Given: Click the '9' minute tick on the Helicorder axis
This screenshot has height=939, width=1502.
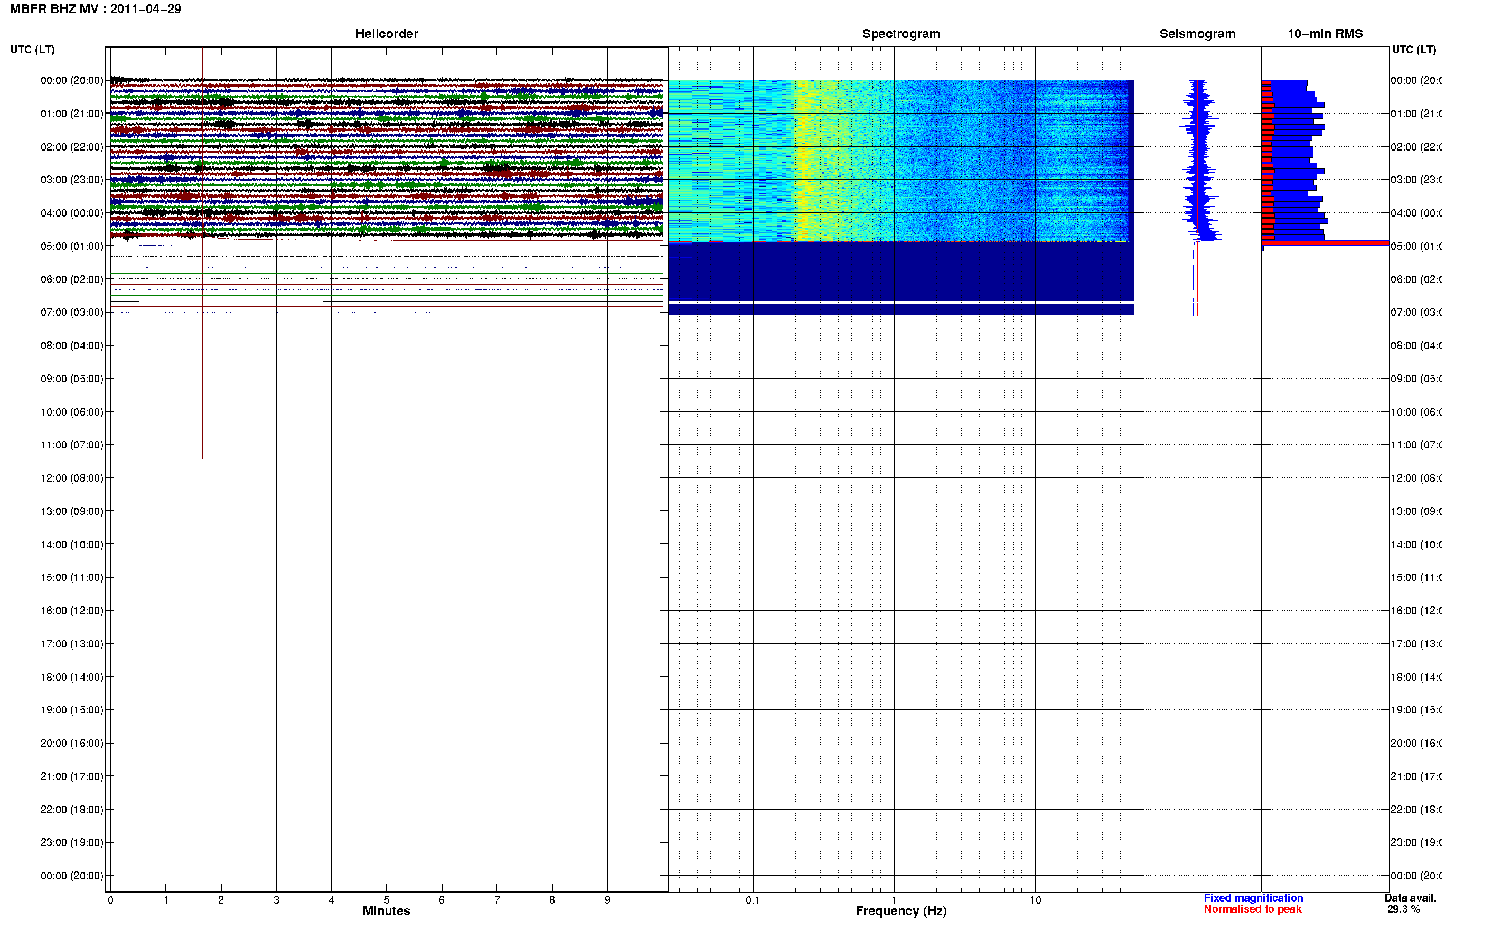Looking at the screenshot, I should coord(607,900).
